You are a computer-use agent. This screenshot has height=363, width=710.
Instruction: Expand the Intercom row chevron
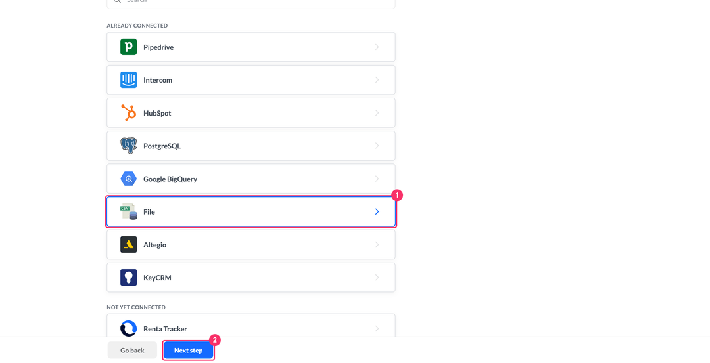(x=377, y=80)
